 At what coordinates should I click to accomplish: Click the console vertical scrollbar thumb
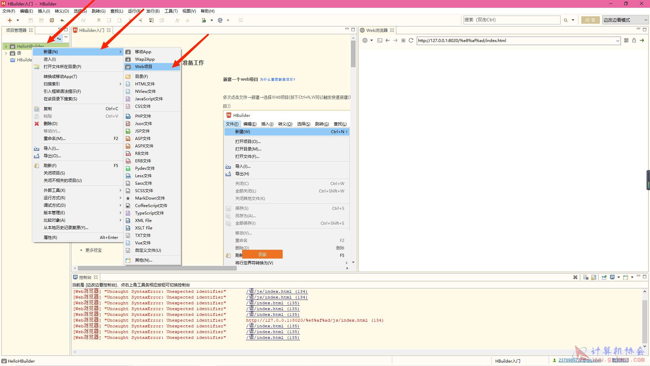[x=645, y=322]
